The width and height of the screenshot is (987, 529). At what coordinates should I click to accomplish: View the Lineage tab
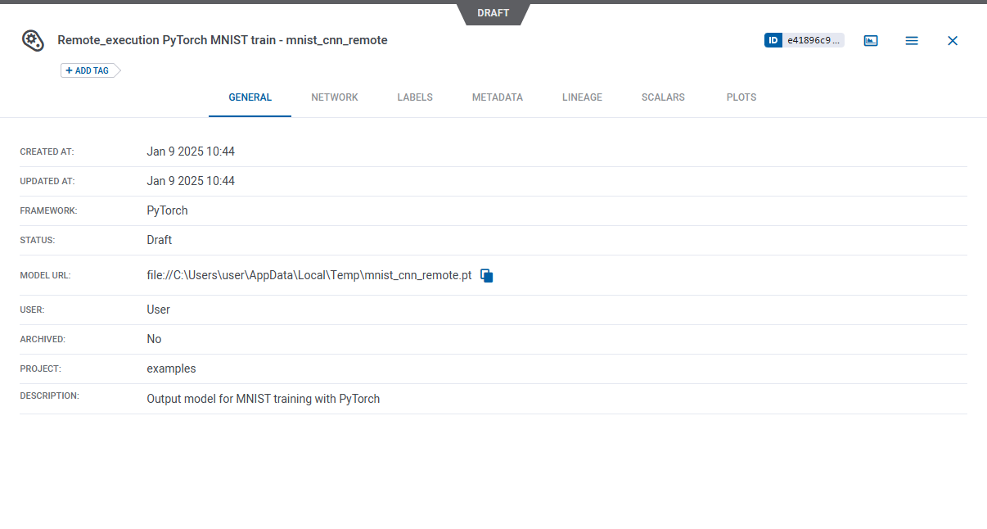582,97
